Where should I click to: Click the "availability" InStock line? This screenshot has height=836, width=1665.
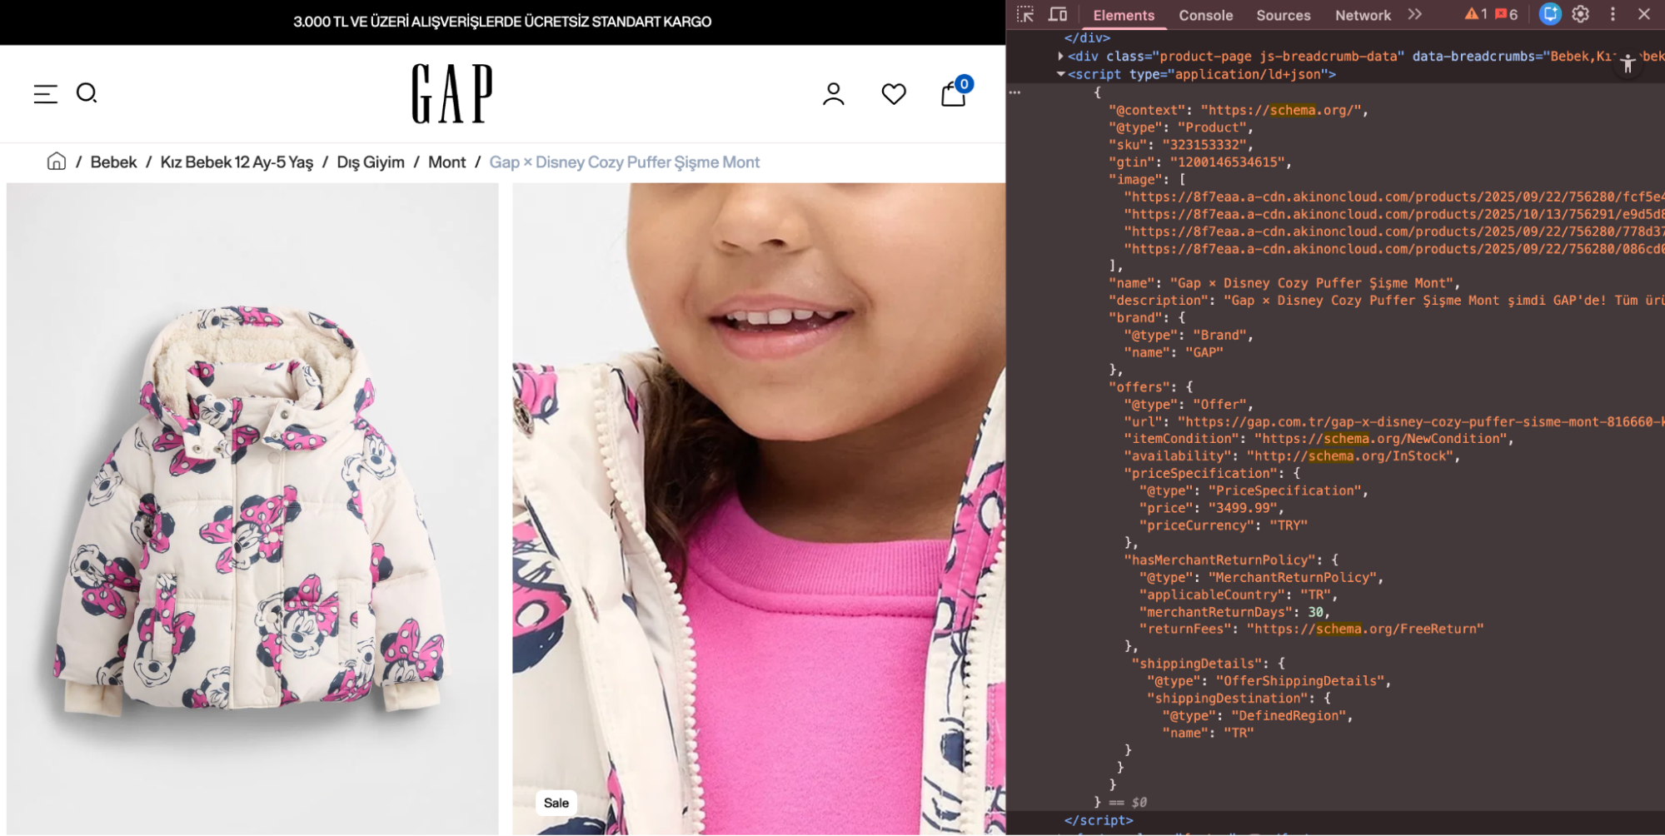click(1292, 456)
